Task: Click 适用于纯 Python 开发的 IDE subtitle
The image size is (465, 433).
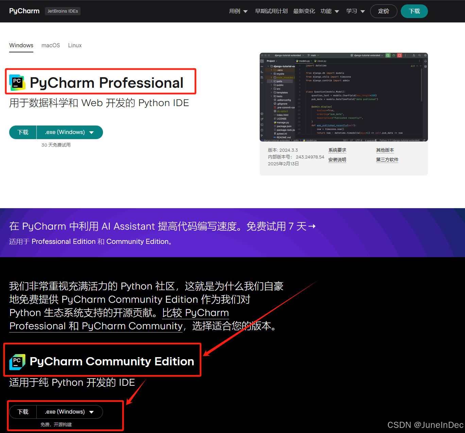Action: click(x=72, y=382)
